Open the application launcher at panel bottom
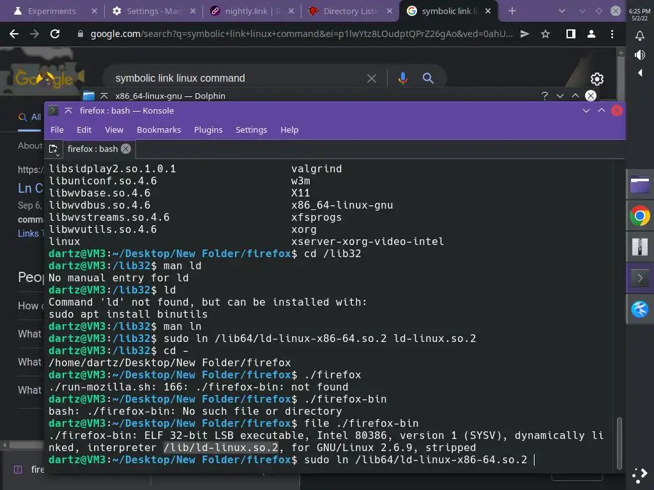 coord(639,475)
